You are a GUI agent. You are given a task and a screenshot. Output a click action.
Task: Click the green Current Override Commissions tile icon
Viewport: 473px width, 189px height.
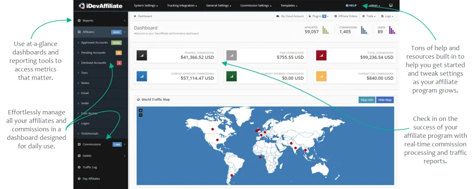click(x=231, y=77)
